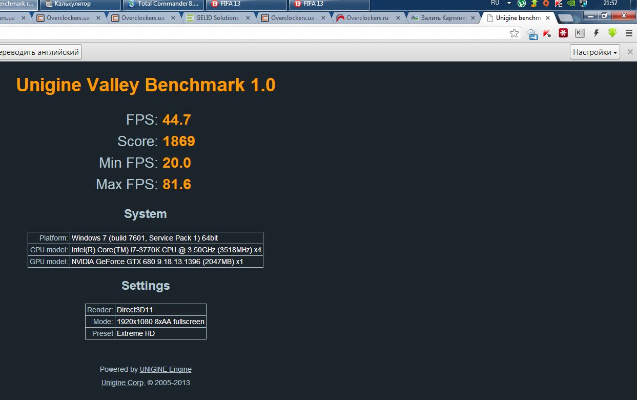Screen dimensions: 637x400
Task: Click the Score value 1869
Action: (179, 142)
